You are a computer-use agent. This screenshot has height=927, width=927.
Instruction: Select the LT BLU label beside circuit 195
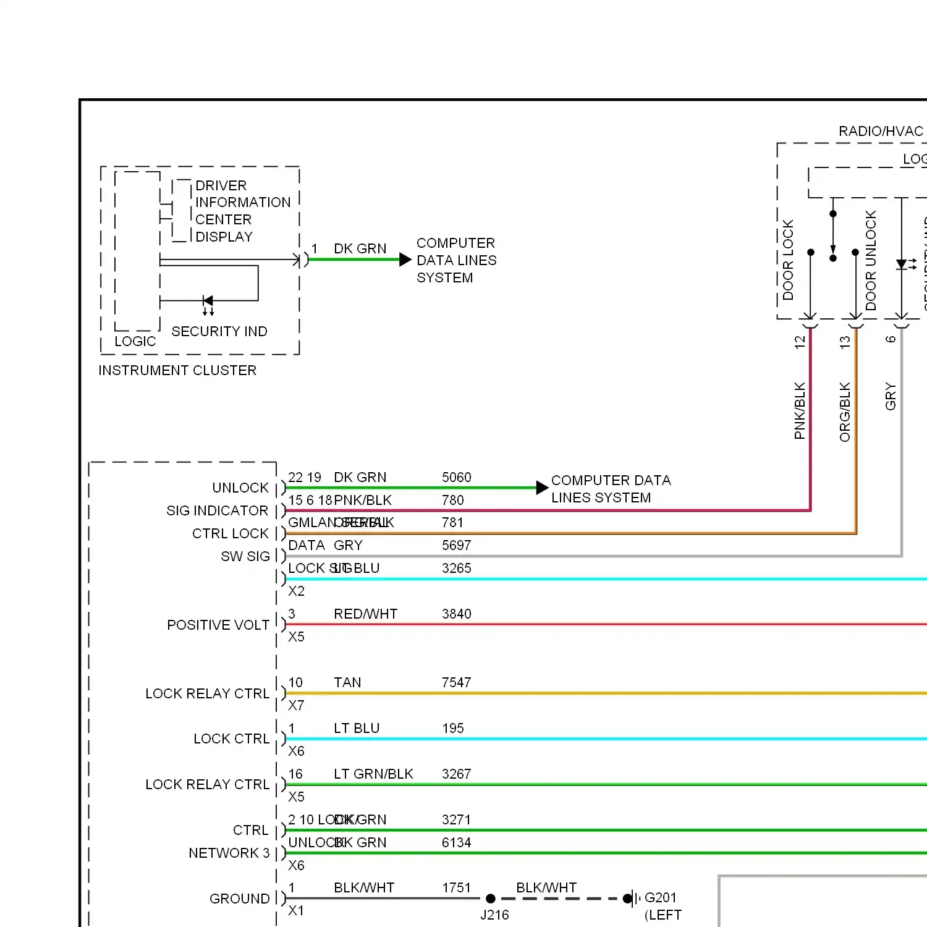357,728
